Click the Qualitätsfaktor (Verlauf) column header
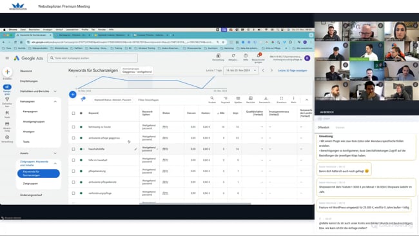Image resolution: width=419 pixels, height=236 pixels. (255, 113)
